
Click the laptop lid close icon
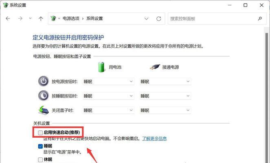click(44, 110)
